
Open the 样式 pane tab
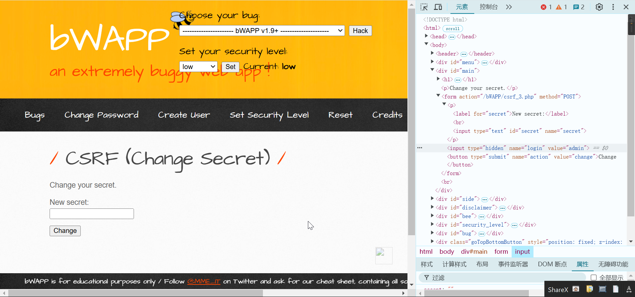pos(427,264)
